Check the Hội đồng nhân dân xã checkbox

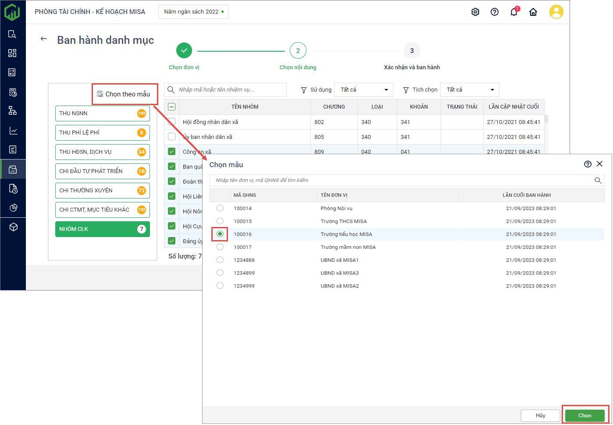pos(171,122)
